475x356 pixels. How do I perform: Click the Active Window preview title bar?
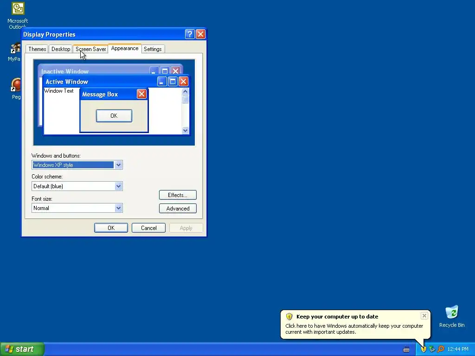click(x=116, y=82)
